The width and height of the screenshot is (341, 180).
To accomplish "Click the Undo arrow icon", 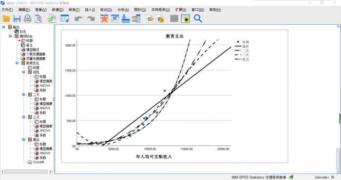I will [78, 19].
